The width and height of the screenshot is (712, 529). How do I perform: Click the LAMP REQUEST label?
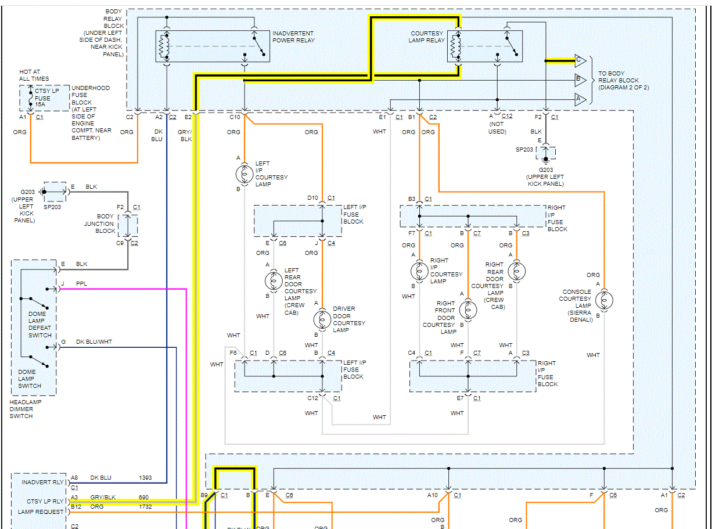pos(41,512)
